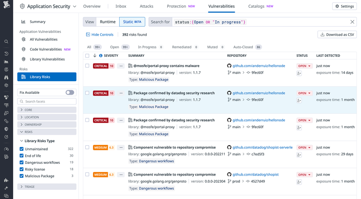Uncheck the Malicious Package checkbox

click(x=22, y=176)
